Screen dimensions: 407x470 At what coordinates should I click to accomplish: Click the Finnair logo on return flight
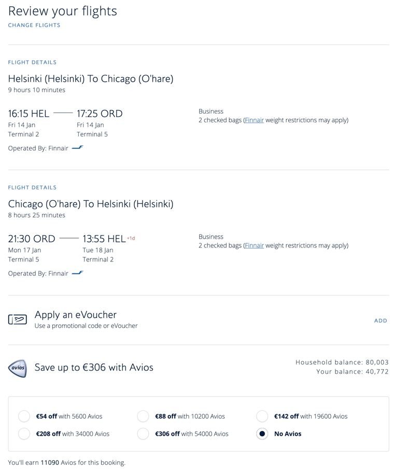pos(77,273)
